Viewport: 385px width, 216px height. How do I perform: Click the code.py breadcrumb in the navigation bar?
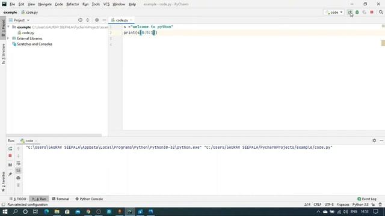click(29, 12)
